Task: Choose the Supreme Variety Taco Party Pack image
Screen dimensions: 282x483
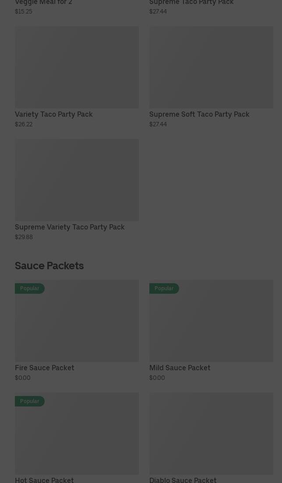Action: (x=77, y=180)
